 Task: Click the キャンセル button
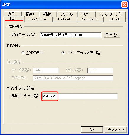115,129
